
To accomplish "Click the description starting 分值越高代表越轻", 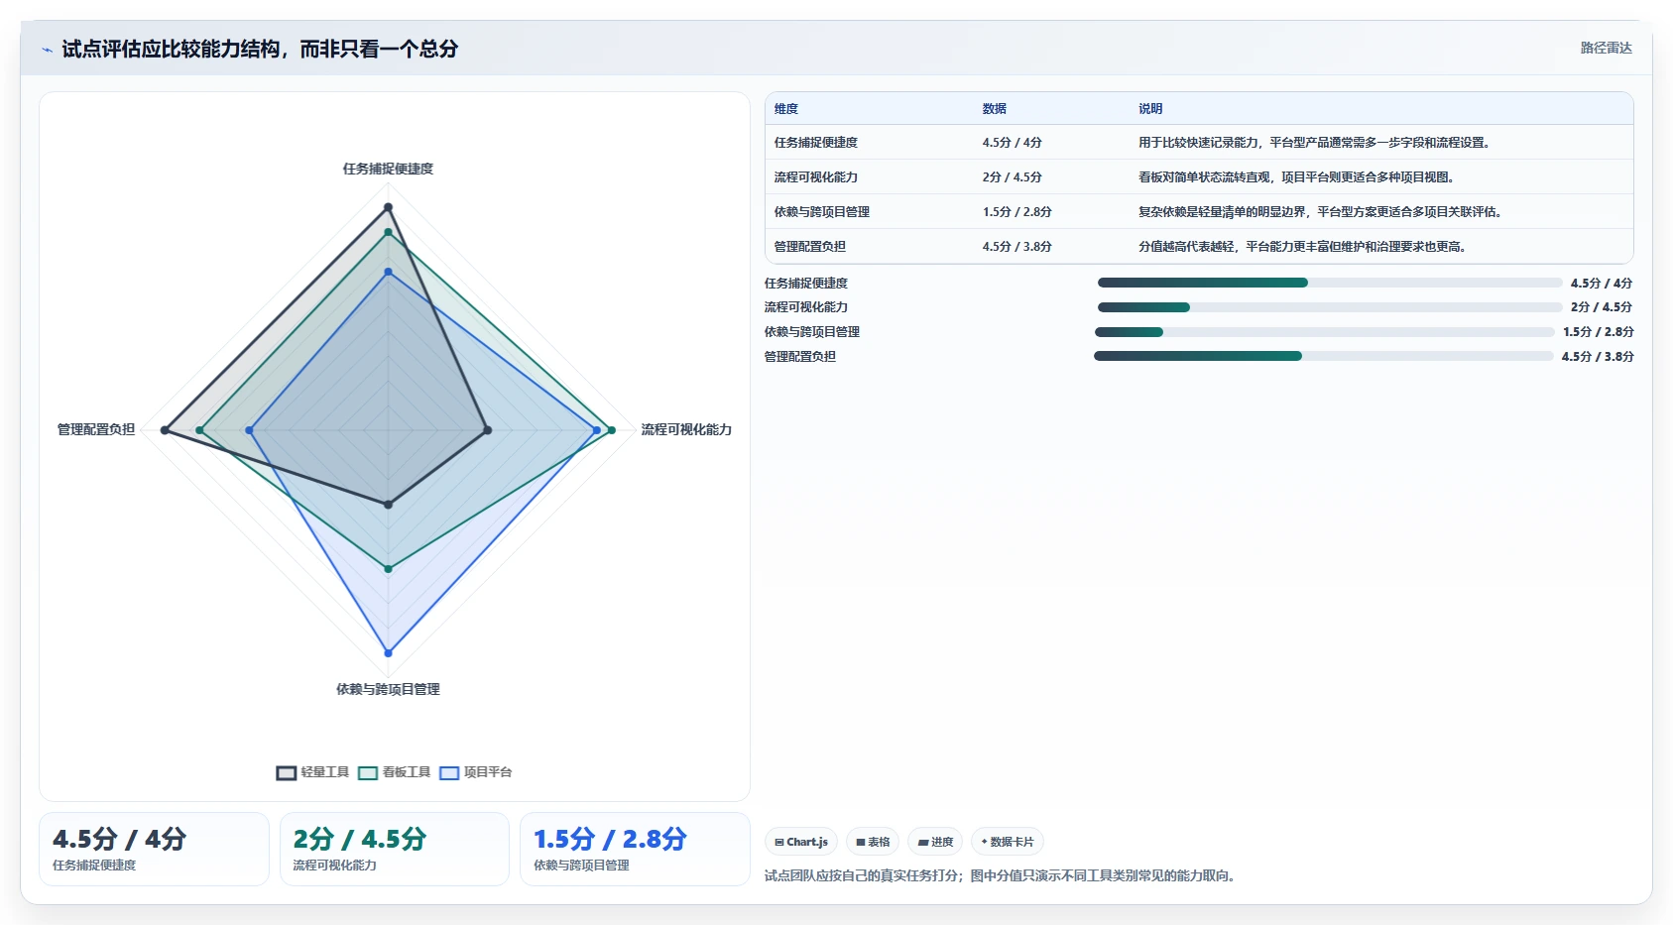I will click(x=1304, y=247).
